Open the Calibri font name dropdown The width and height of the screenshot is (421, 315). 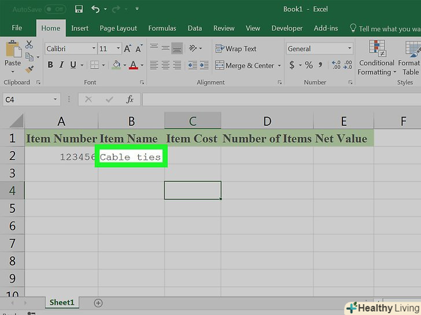pyautogui.click(x=93, y=49)
